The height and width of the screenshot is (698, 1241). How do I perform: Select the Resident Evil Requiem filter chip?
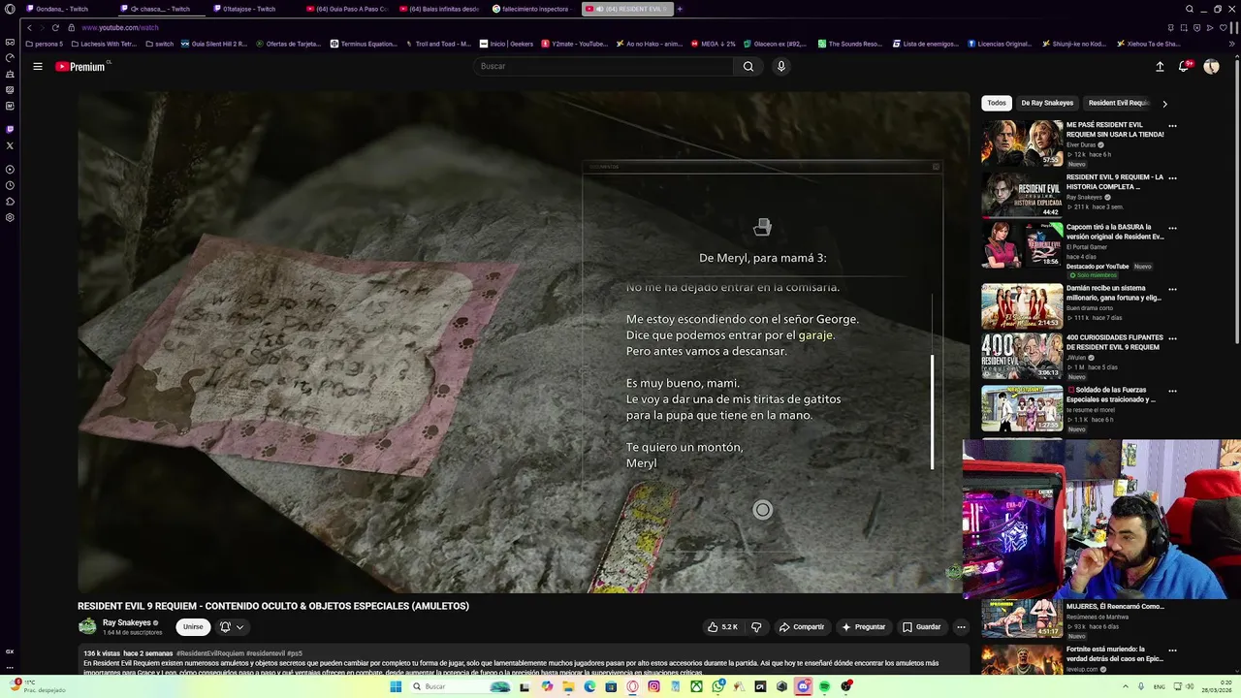point(1118,103)
